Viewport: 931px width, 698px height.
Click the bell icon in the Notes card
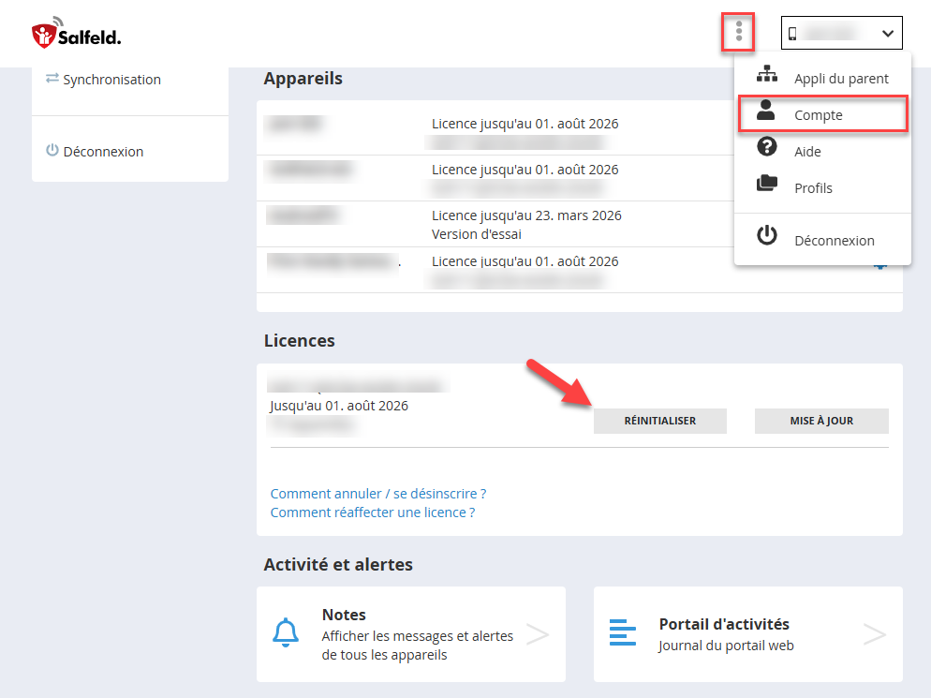coord(287,632)
